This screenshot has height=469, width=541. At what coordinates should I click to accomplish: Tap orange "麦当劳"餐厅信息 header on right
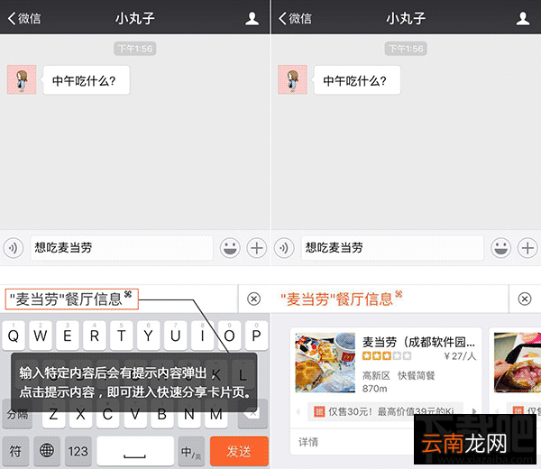coord(341,299)
